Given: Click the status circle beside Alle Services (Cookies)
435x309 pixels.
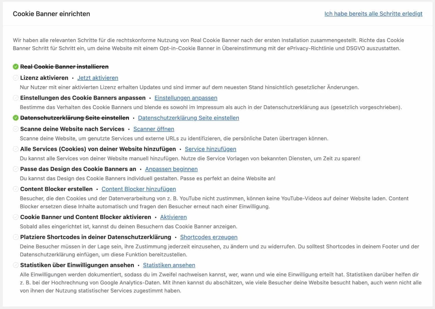Looking at the screenshot, I should pos(16,149).
